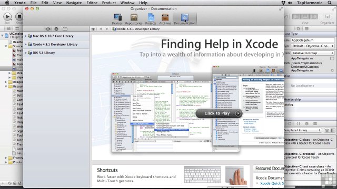
Task: Toggle the utilities pane view button
Action: point(313,17)
